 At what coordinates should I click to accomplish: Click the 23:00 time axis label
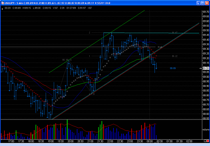(130, 141)
